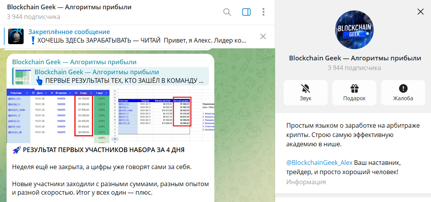The image size is (431, 202).
Task: Click the Информация label in info panel
Action: coord(306,182)
